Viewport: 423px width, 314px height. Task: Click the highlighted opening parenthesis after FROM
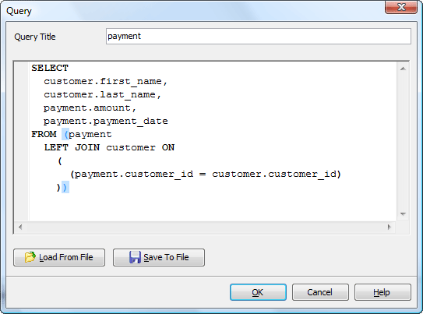65,134
